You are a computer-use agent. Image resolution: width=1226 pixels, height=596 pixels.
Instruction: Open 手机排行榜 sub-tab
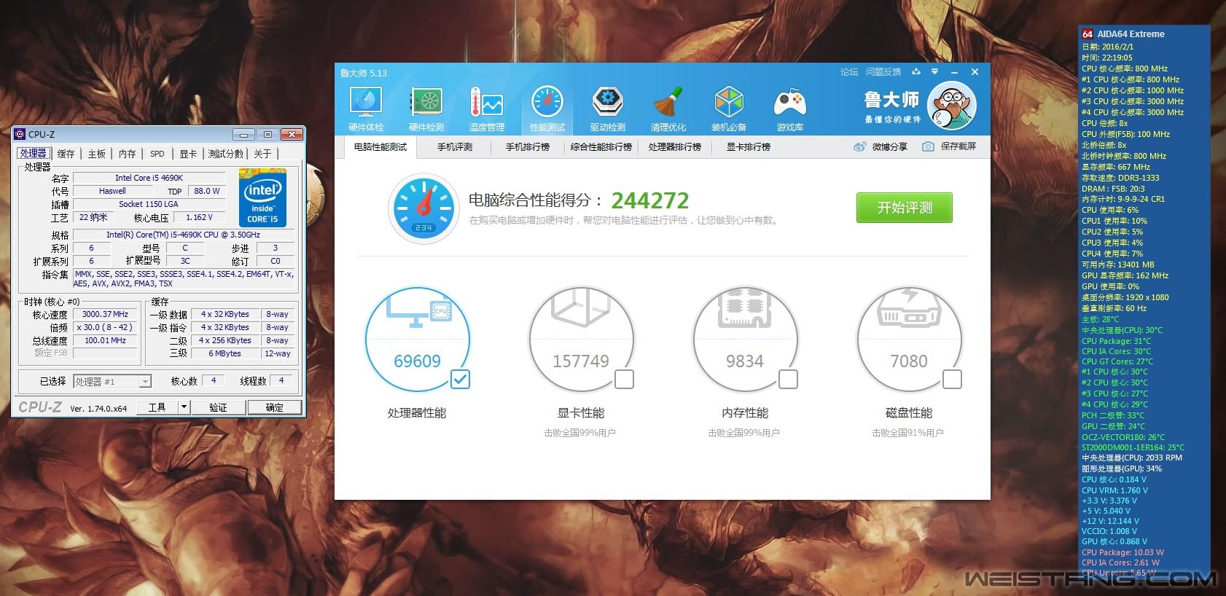[x=528, y=147]
